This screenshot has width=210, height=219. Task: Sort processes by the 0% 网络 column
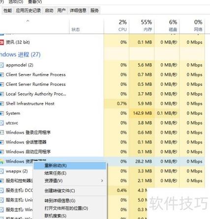192,26
